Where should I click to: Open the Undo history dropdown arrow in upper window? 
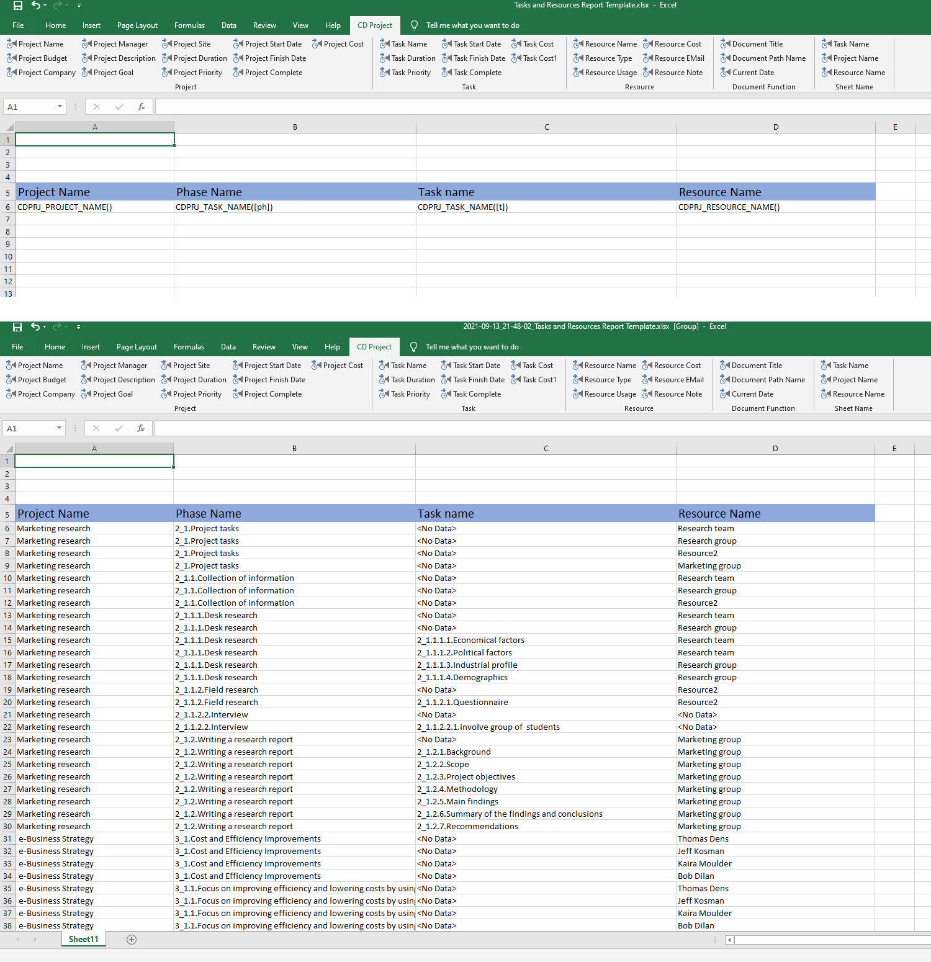click(x=45, y=6)
